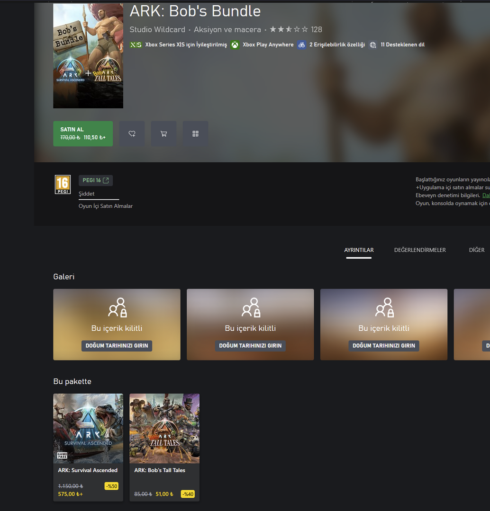Open the PEGI 16 external link
This screenshot has width=490, height=511.
(x=96, y=180)
